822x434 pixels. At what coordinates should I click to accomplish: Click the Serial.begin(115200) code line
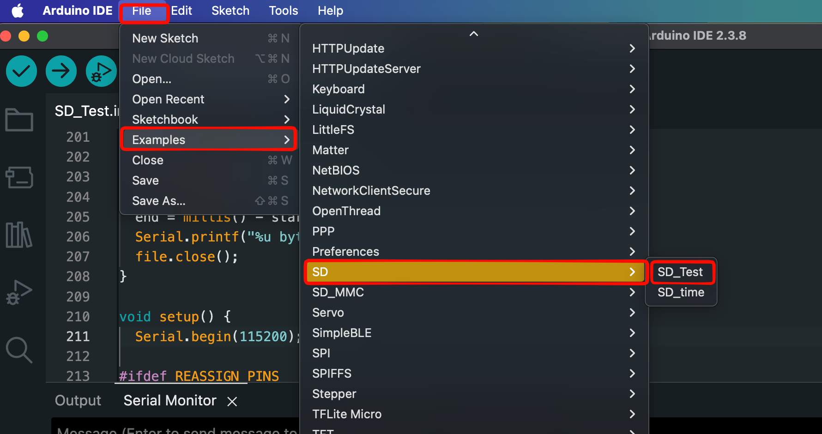(217, 337)
